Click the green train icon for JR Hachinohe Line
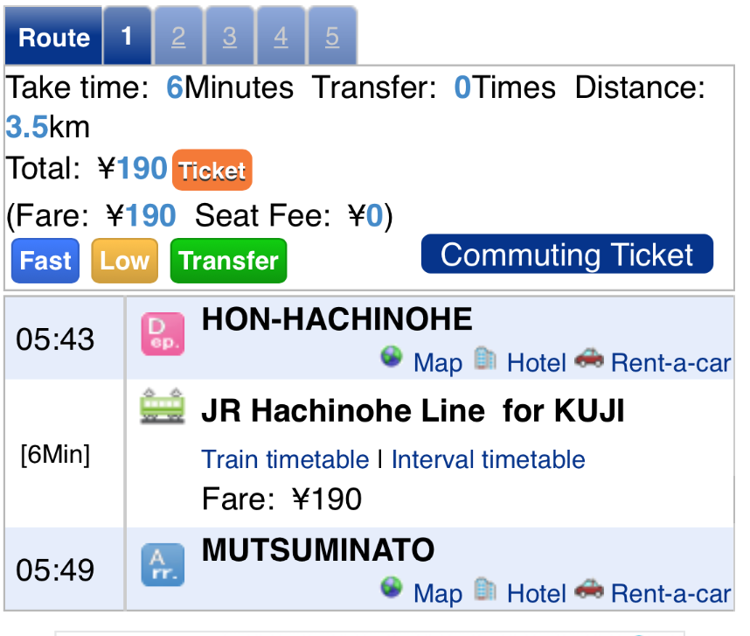This screenshot has height=636, width=750. click(x=163, y=406)
